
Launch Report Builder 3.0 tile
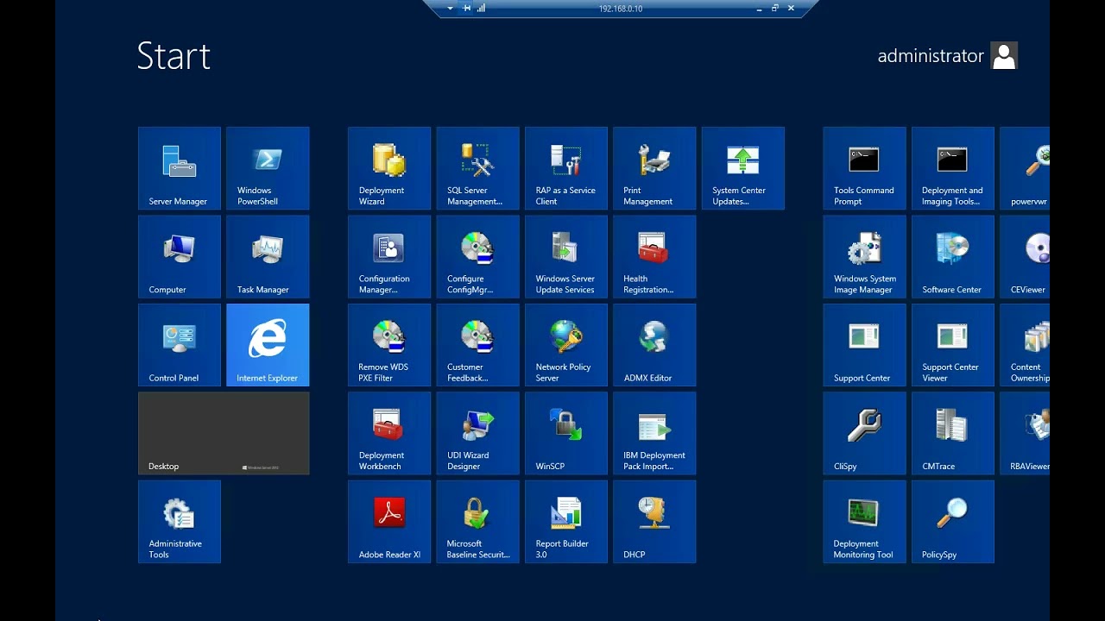click(x=566, y=522)
